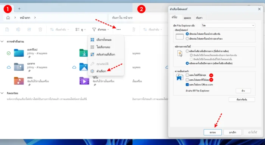Image resolution: width=265 pixels, height=145 pixels.
Task: Collapse the Favorites section
Action: tap(2, 93)
